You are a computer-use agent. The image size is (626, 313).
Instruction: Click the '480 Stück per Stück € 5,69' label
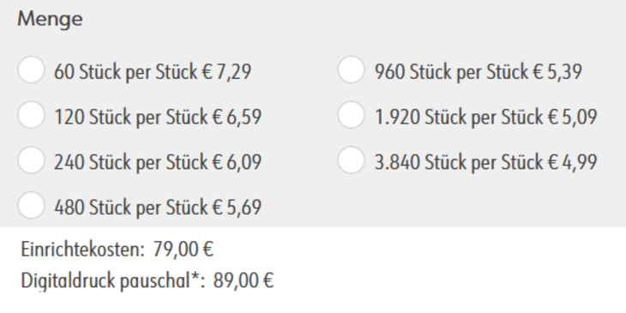coord(158,208)
